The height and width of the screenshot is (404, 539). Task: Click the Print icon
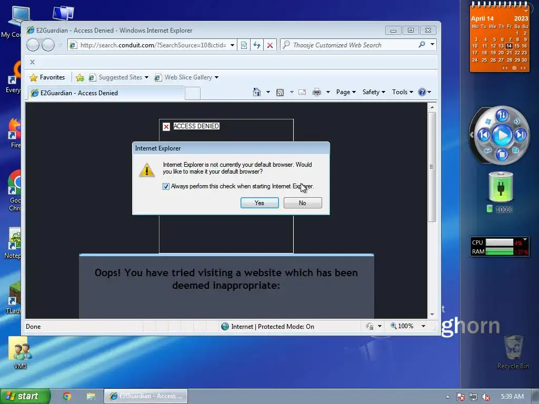(x=316, y=92)
